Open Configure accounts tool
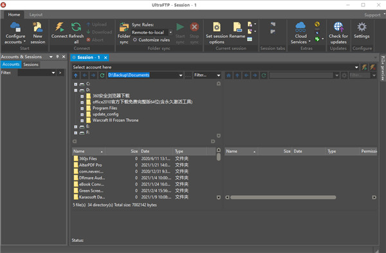The height and width of the screenshot is (253, 386). 15,33
